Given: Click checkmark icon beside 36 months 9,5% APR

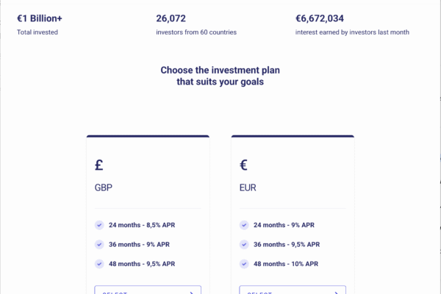Looking at the screenshot, I should (x=244, y=245).
